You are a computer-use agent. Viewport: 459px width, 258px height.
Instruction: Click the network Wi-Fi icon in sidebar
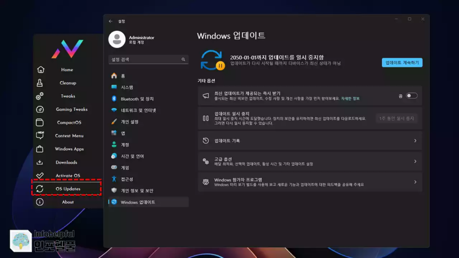click(x=114, y=110)
